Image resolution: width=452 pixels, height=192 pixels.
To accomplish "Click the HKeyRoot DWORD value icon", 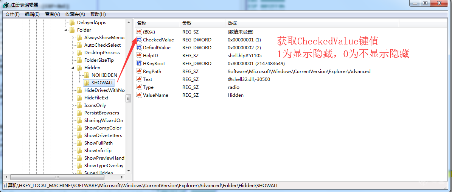I will pos(139,63).
